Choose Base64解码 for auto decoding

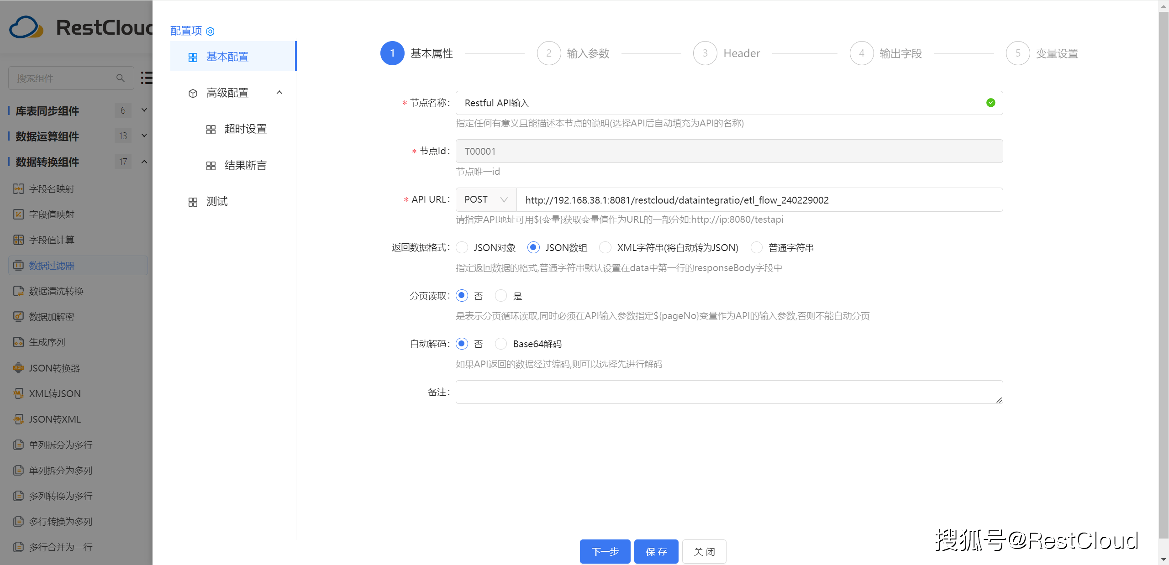point(501,344)
